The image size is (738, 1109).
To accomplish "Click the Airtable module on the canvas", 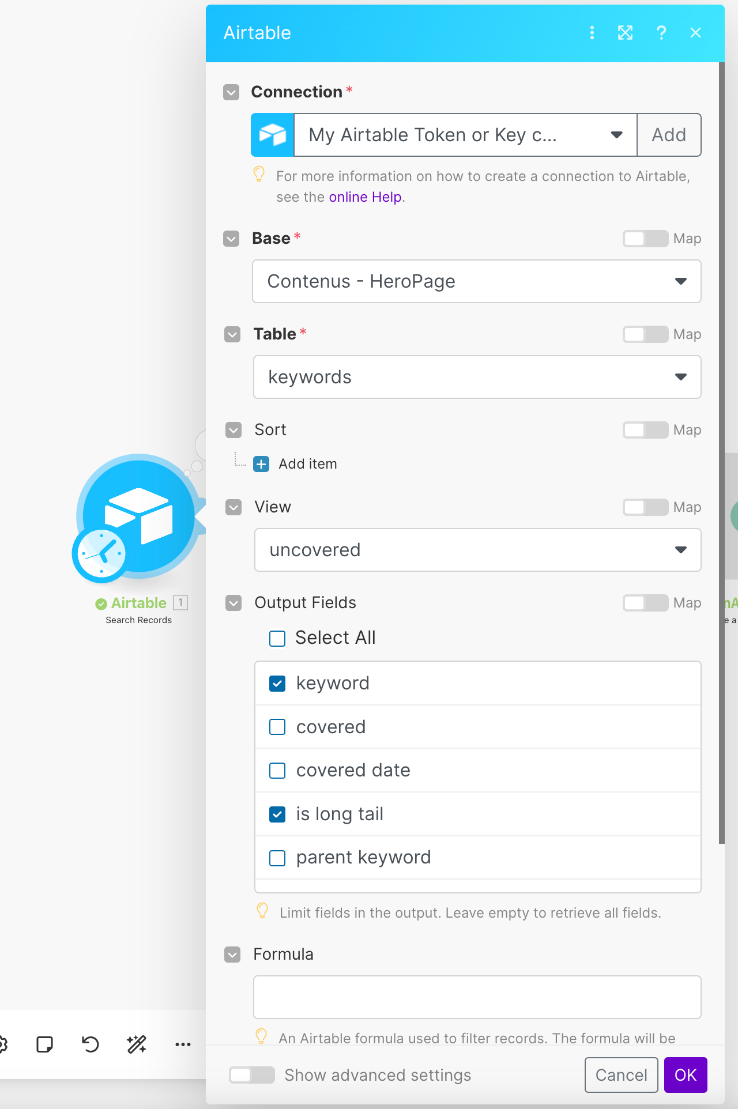I will coord(138,516).
